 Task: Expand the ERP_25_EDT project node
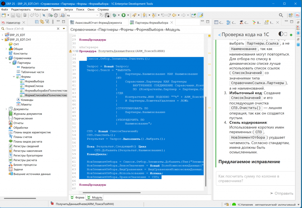tap(3, 35)
